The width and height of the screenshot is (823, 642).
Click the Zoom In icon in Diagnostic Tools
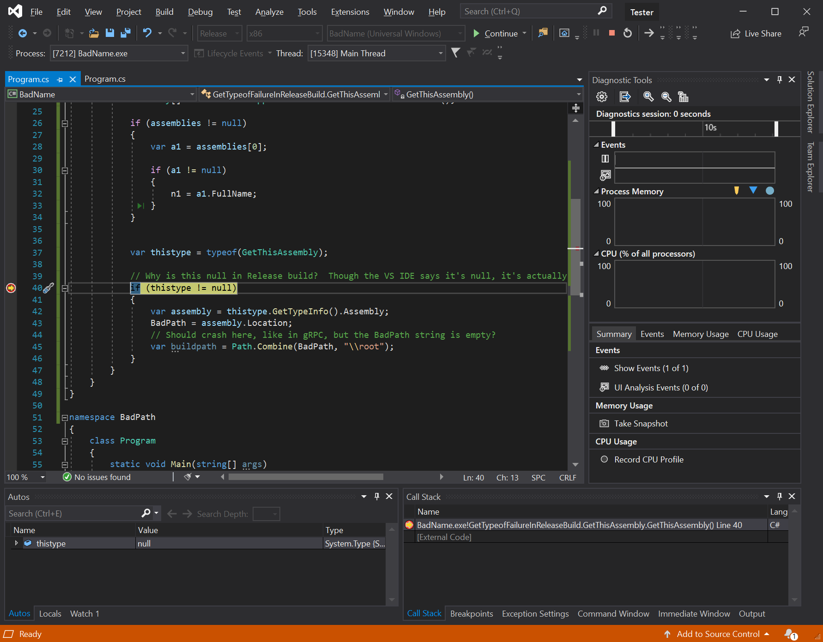tap(648, 97)
